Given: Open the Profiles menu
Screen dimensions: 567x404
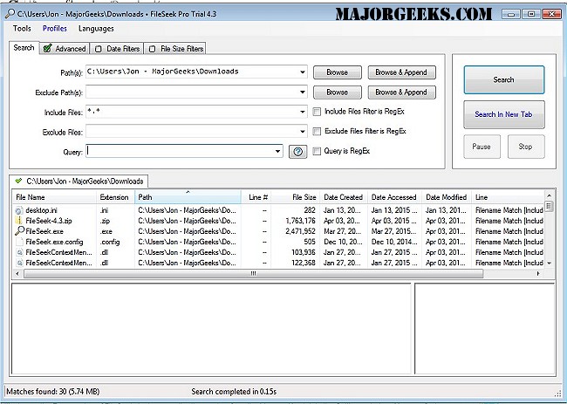Looking at the screenshot, I should pos(55,28).
